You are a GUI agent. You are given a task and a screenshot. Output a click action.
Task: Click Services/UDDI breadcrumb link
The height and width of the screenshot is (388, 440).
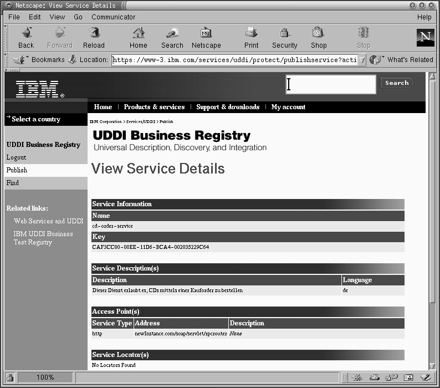141,121
